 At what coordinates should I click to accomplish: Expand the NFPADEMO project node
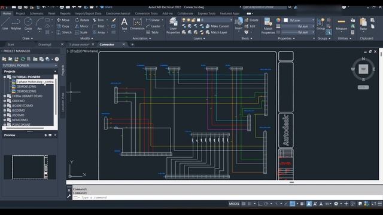pyautogui.click(x=5, y=120)
